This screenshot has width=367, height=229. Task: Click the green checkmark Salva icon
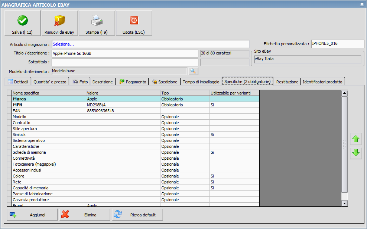[x=22, y=20]
